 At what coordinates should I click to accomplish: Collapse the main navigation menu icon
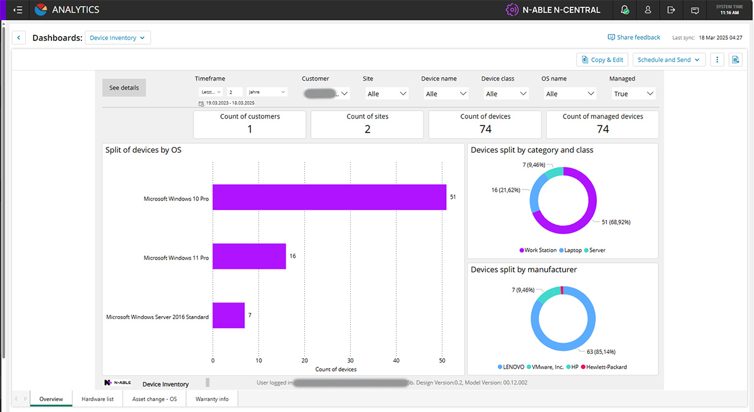click(x=18, y=10)
